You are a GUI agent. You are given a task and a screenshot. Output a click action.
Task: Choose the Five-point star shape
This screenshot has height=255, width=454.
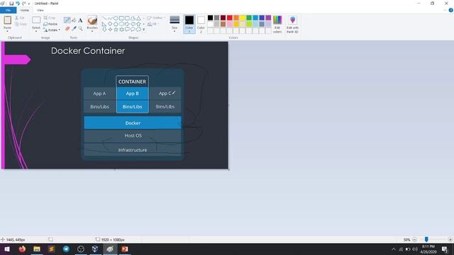[116, 30]
